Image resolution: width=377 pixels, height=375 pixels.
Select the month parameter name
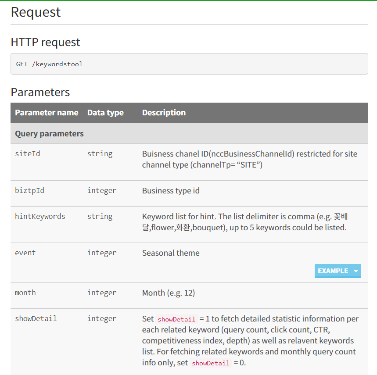coord(25,293)
